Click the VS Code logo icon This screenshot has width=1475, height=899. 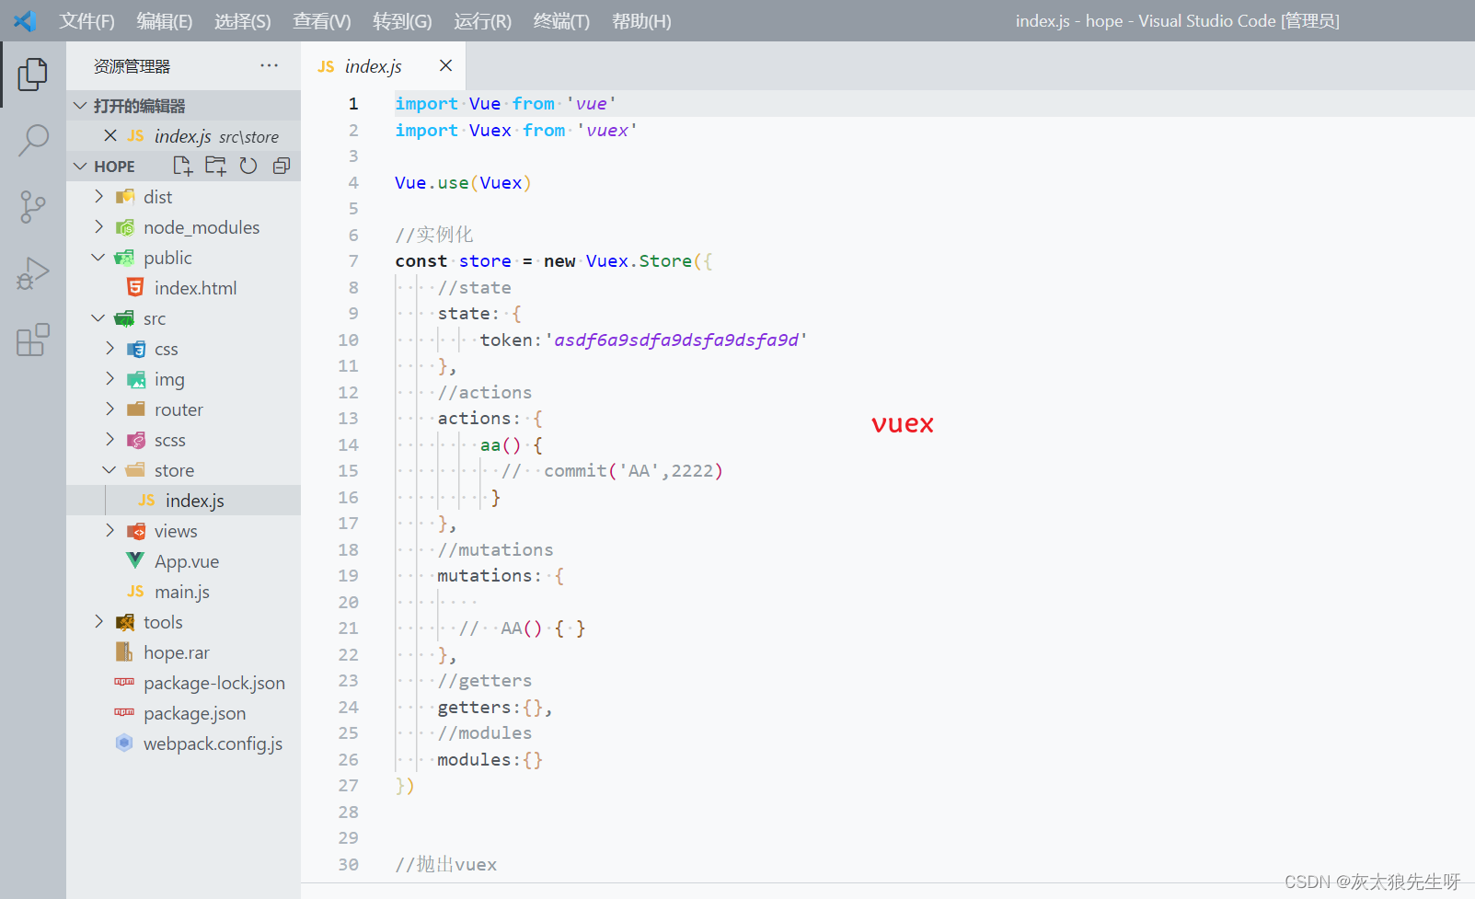[25, 20]
